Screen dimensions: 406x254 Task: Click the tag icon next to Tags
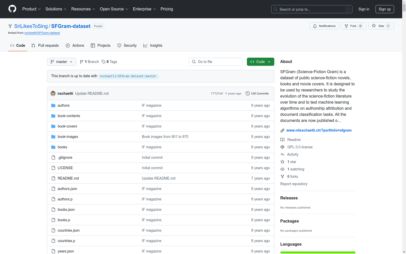(x=104, y=62)
